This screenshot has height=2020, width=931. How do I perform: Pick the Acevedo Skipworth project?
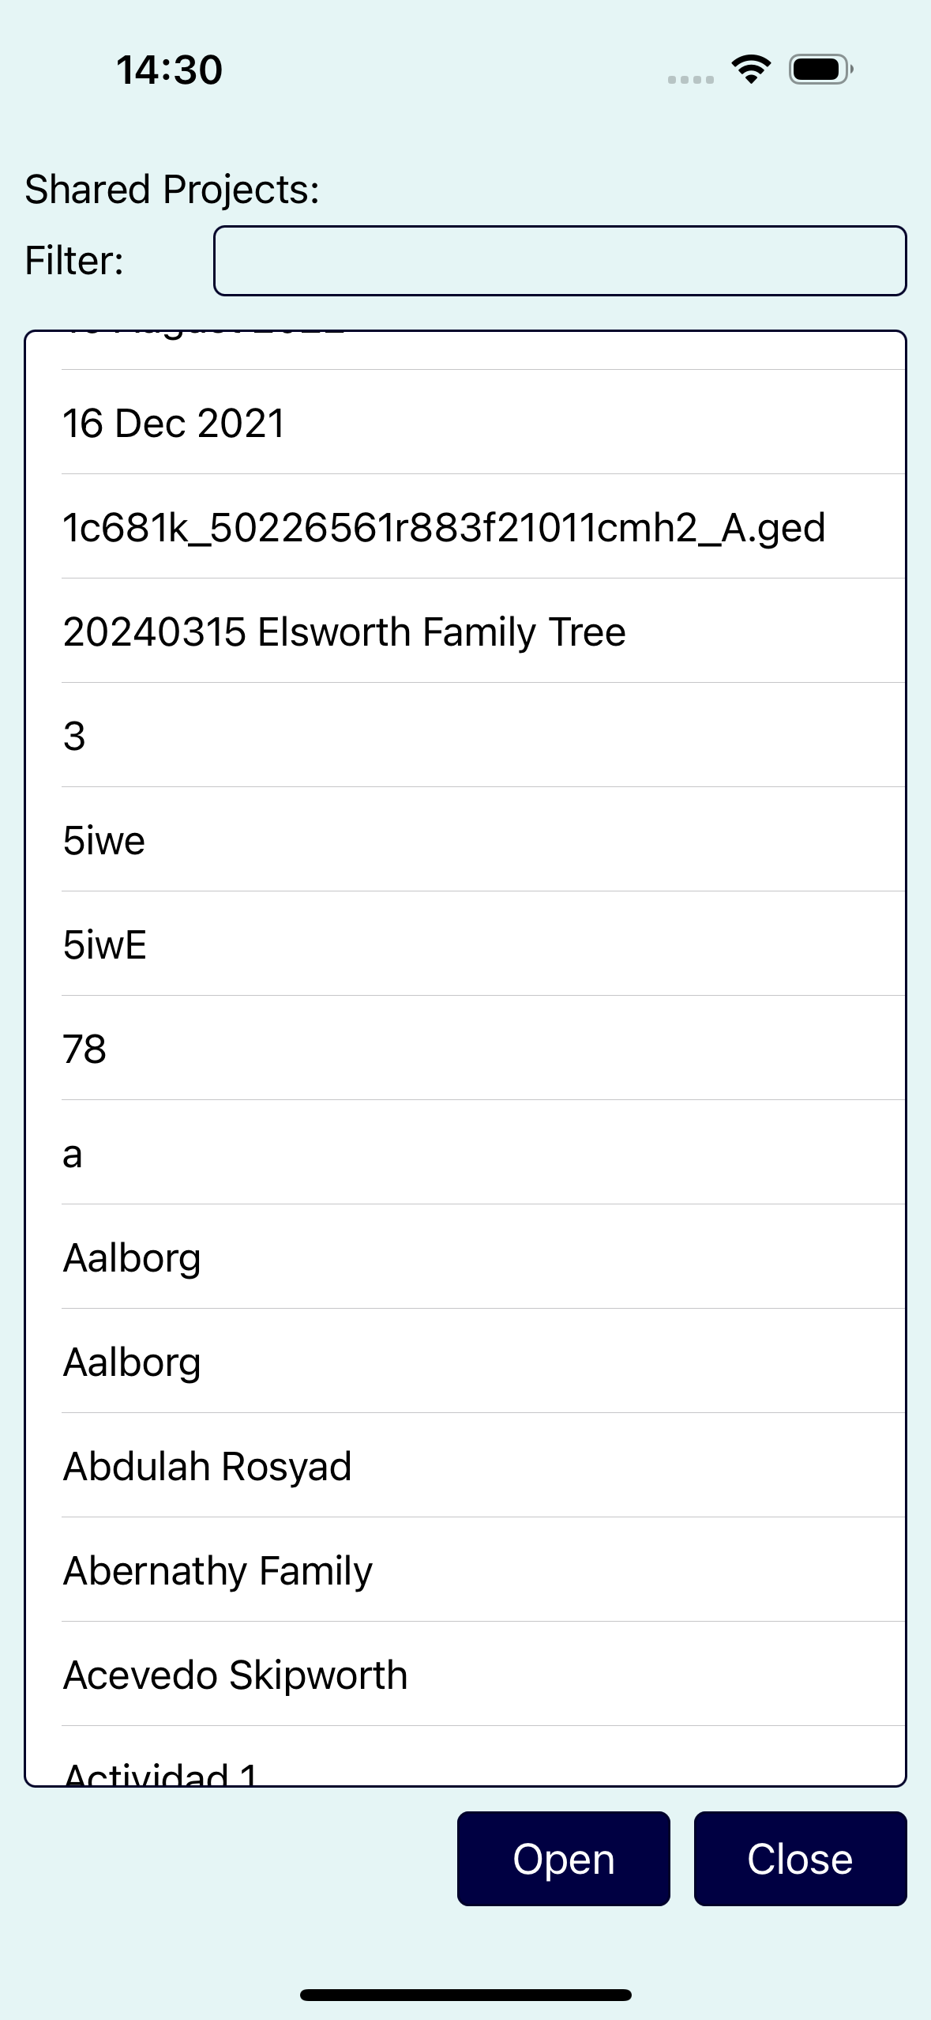(x=483, y=1674)
